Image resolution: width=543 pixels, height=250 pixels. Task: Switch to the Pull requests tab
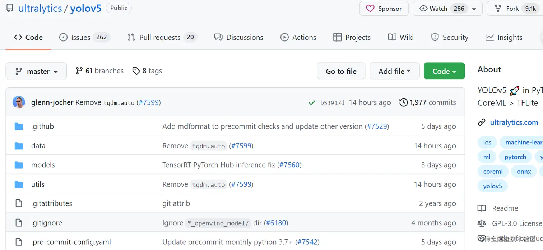click(162, 37)
